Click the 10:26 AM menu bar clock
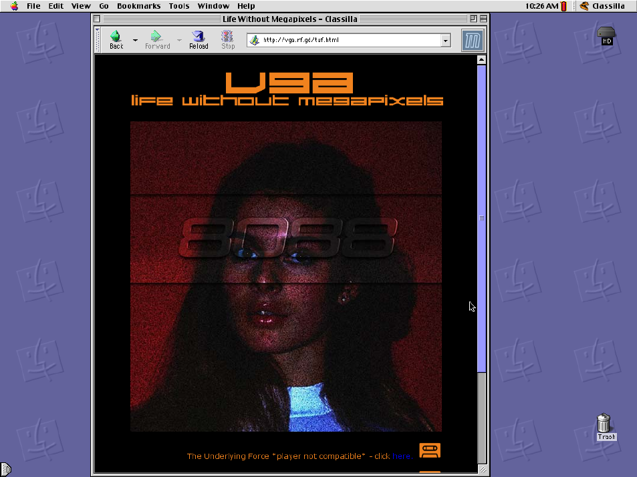This screenshot has width=637, height=477. click(x=541, y=6)
